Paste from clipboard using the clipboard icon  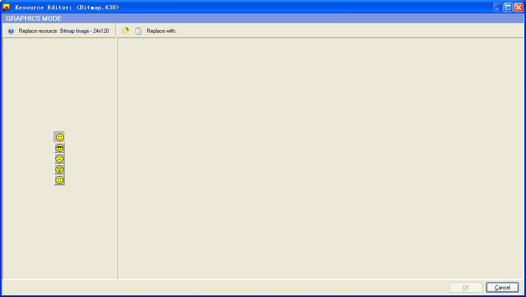[x=138, y=31]
